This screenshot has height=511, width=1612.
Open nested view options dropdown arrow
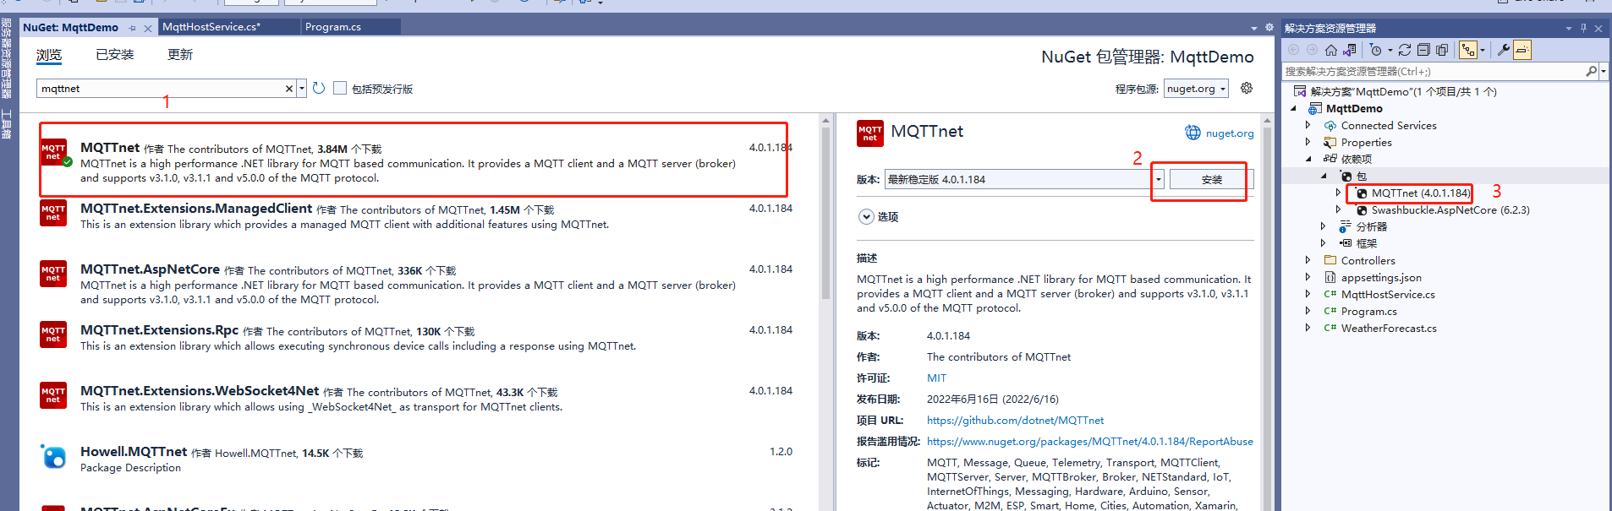(x=1483, y=50)
